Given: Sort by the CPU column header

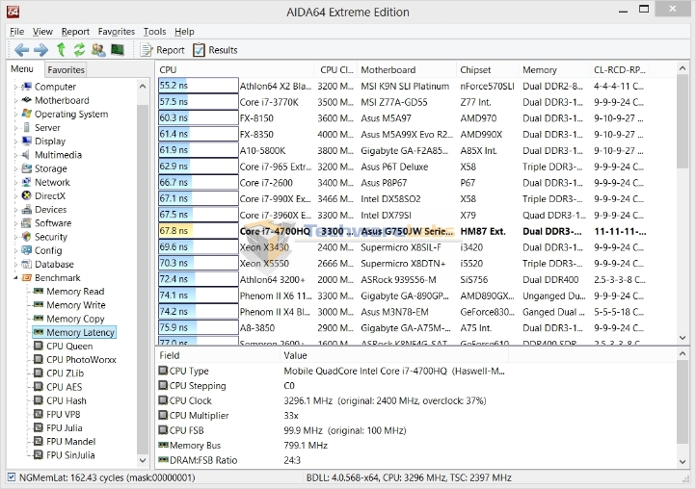Looking at the screenshot, I should pos(234,69).
